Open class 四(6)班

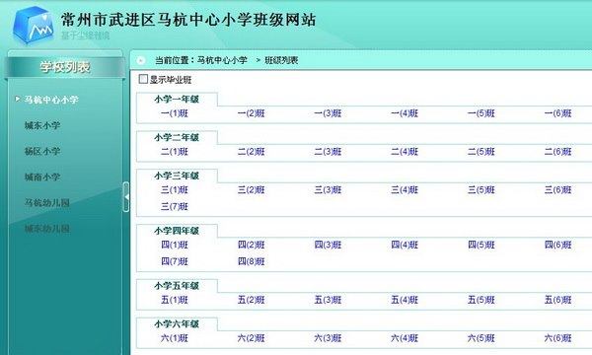[557, 246]
